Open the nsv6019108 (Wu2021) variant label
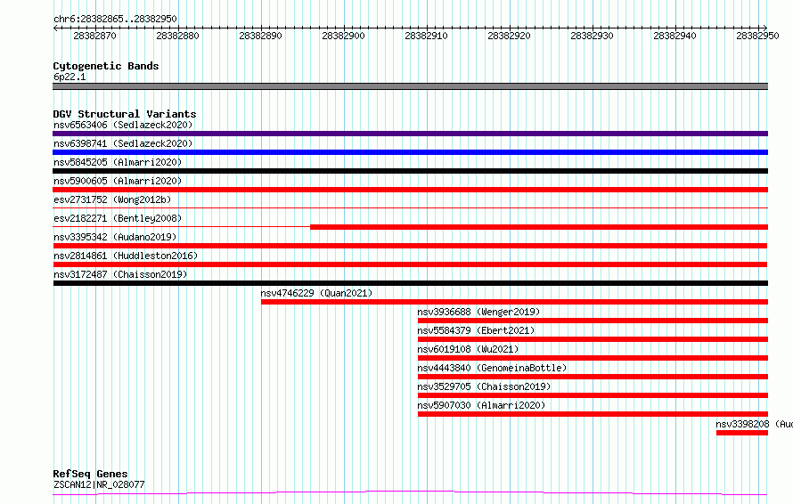 tap(468, 349)
